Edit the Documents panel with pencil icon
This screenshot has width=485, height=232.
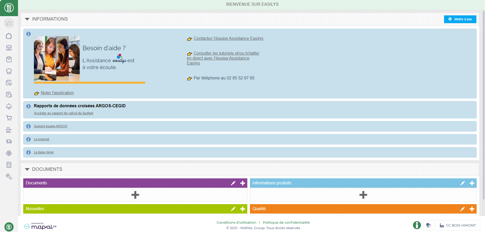tap(233, 183)
